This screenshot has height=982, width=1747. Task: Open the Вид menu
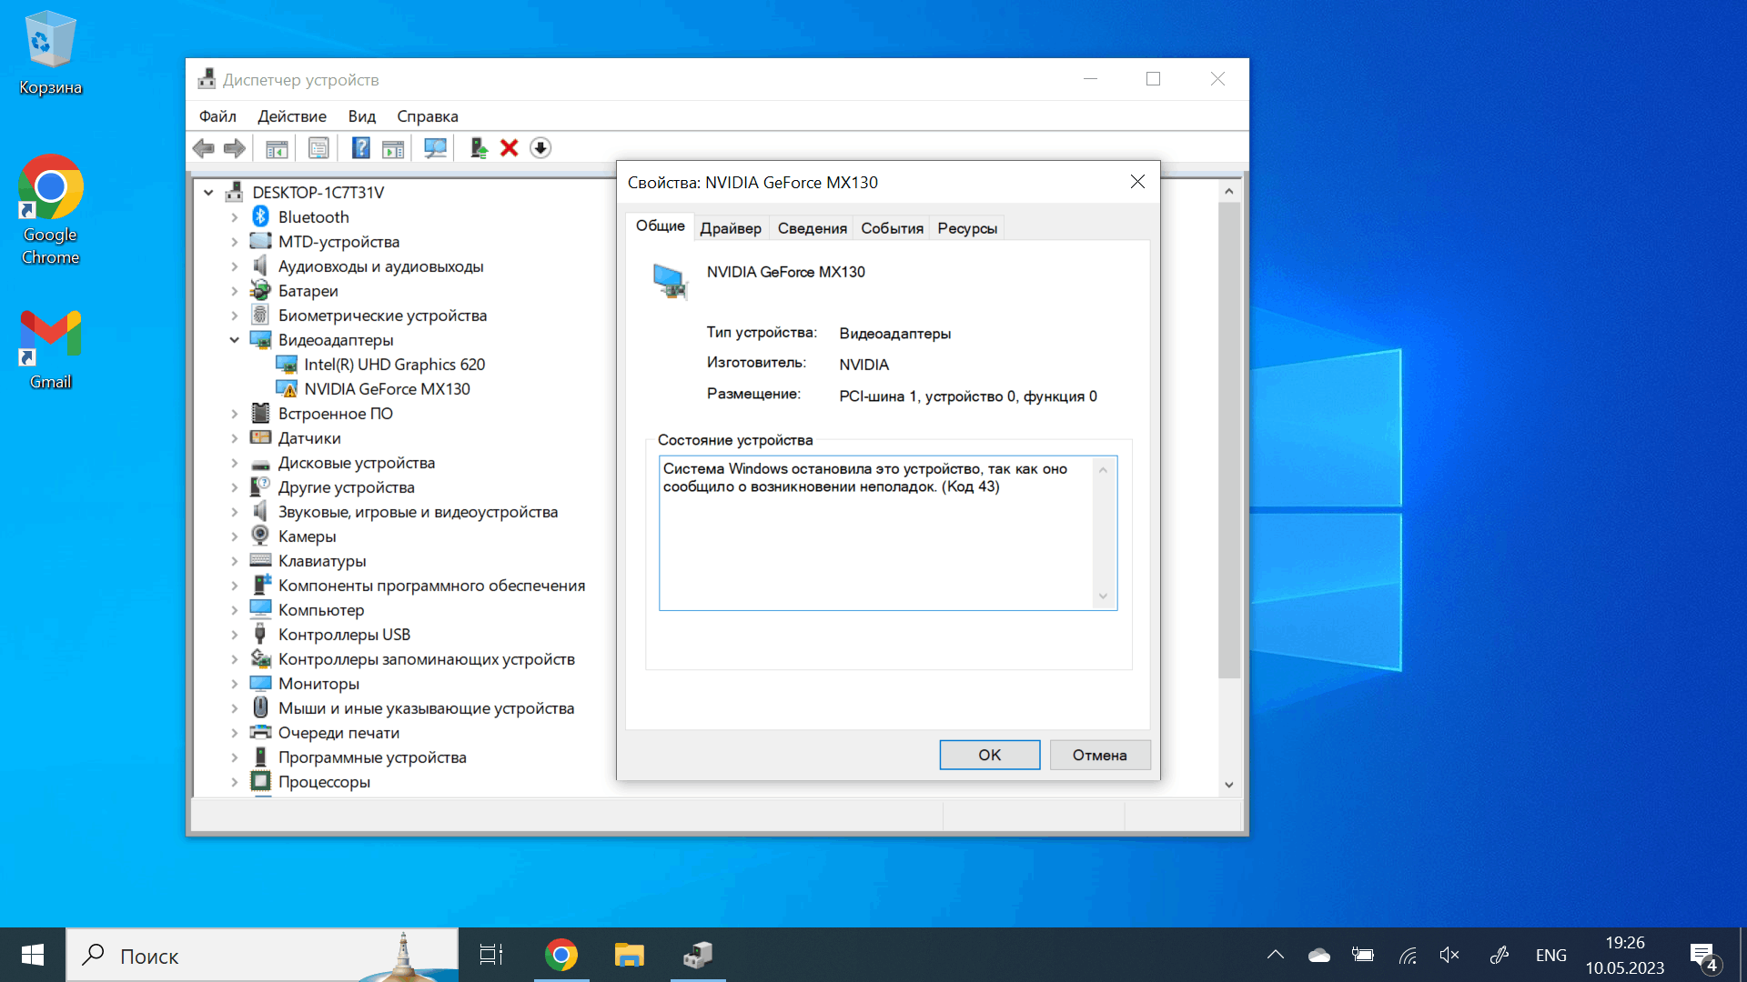pyautogui.click(x=361, y=116)
